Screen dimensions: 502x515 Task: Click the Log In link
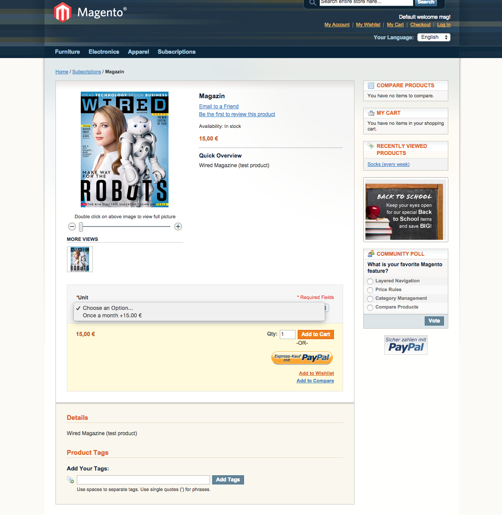[444, 24]
